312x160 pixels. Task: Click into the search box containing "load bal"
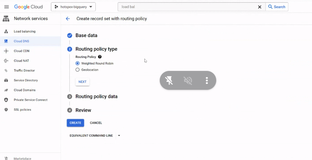click(x=187, y=7)
